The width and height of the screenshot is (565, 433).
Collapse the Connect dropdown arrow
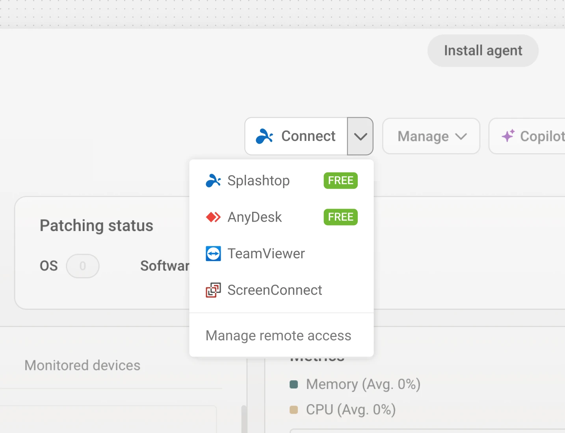[360, 136]
